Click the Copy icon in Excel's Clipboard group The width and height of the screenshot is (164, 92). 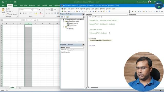click(7, 11)
